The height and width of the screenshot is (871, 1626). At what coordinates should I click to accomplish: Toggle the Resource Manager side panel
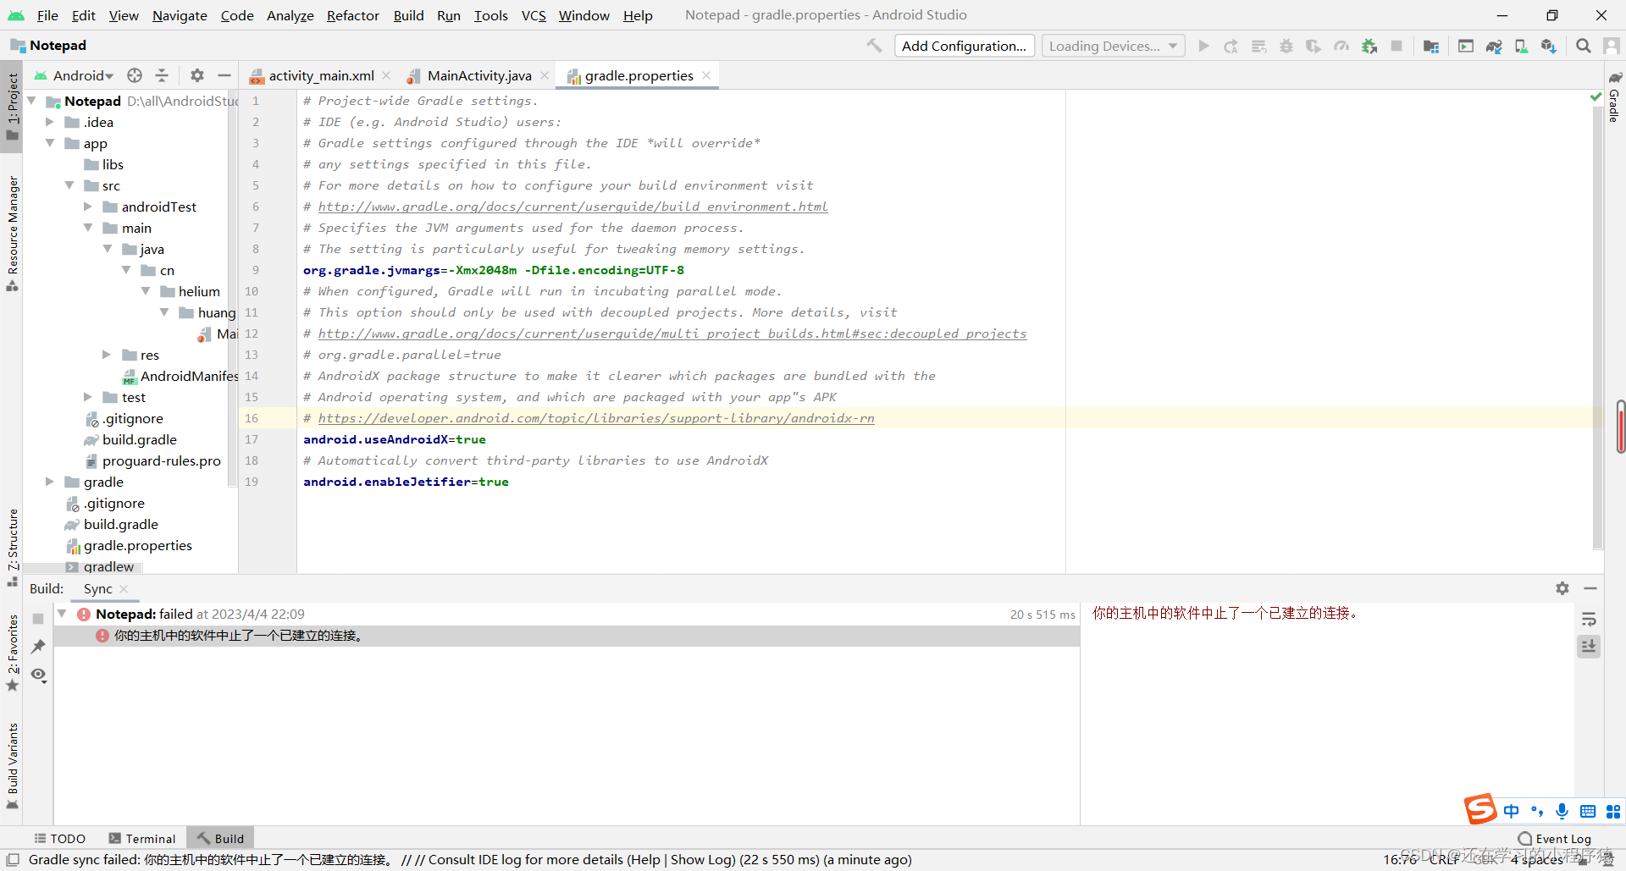pos(12,234)
